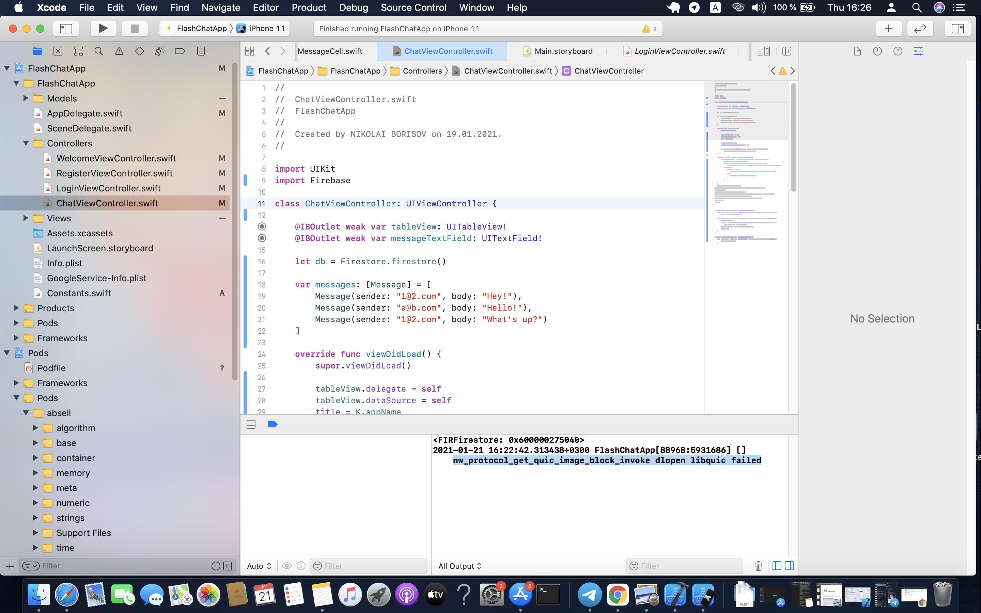Open the Test navigator diamond icon

point(139,51)
